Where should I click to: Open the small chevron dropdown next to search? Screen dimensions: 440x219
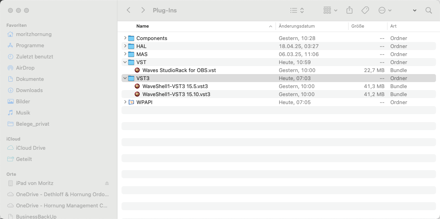[x=415, y=11]
